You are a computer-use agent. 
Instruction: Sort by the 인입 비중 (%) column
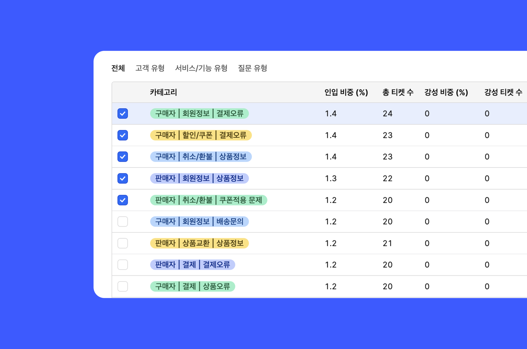pos(346,92)
